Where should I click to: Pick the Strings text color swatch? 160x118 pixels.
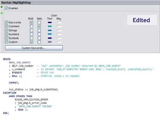click(x=50, y=30)
